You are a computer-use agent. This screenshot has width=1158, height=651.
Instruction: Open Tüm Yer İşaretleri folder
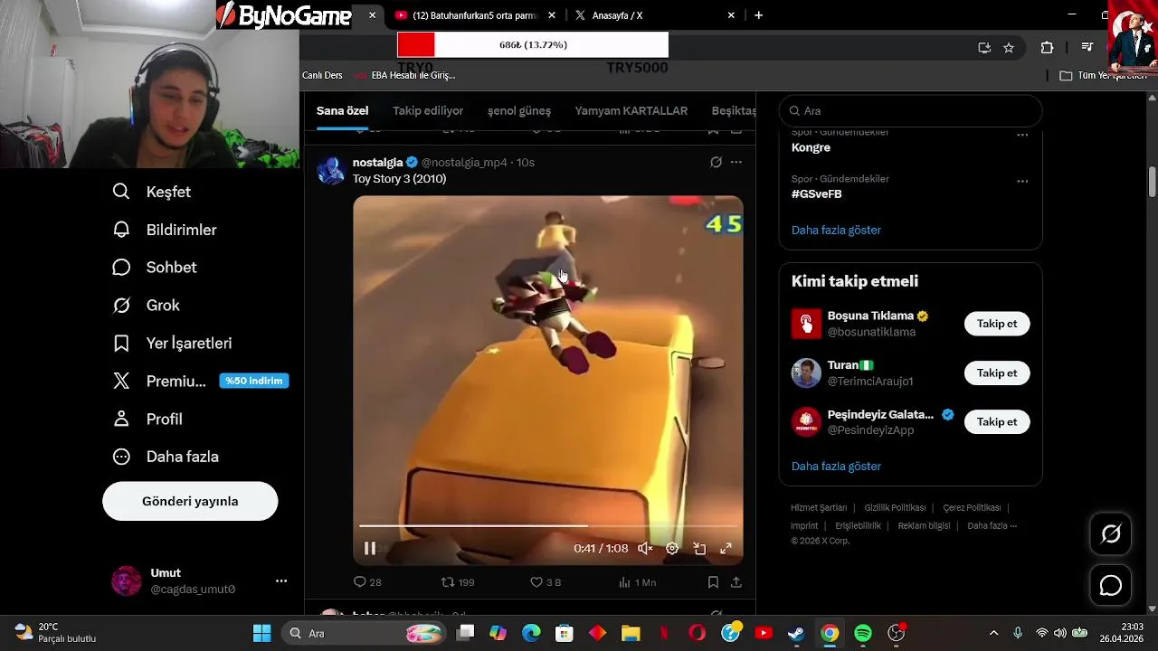[1103, 75]
